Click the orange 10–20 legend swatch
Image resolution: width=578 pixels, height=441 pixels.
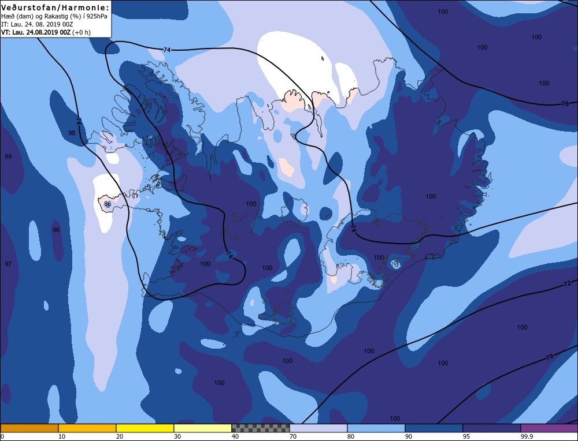click(x=87, y=428)
